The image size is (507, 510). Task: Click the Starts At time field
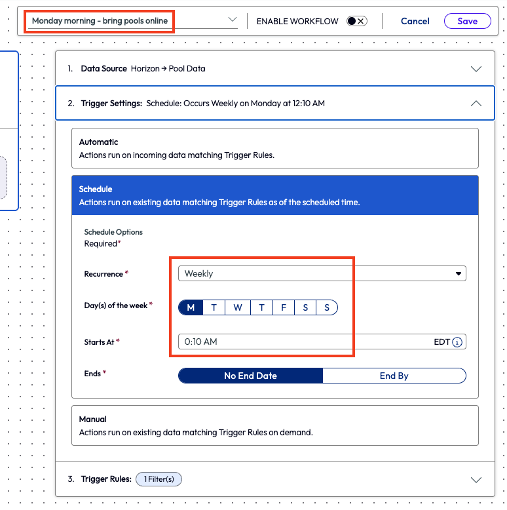322,342
